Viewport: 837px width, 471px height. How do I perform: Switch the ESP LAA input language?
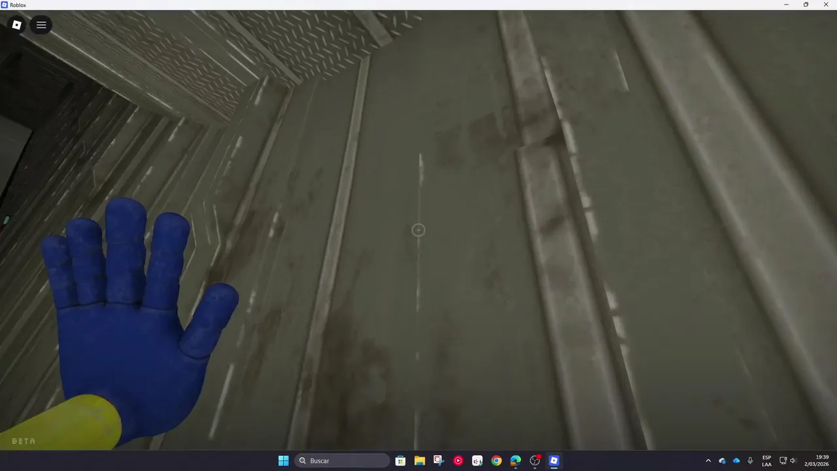766,461
